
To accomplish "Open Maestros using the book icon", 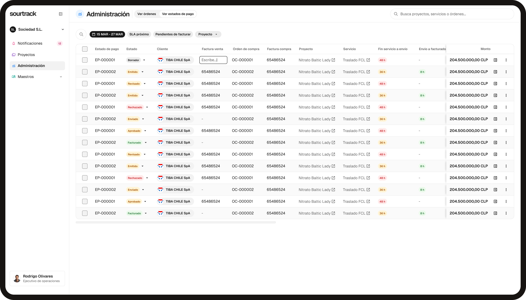I will (x=13, y=77).
